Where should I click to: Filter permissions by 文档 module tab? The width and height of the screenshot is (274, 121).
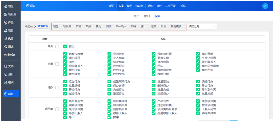tap(133, 27)
